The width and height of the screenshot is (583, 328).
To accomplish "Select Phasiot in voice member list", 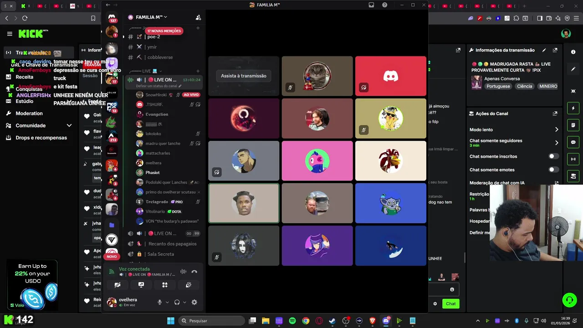I will point(153,173).
